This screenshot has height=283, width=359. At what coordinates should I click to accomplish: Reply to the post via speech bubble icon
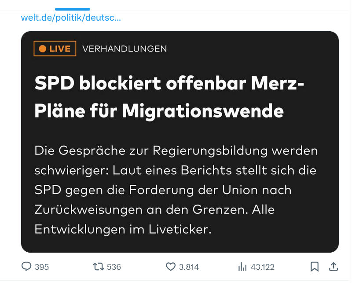click(27, 267)
